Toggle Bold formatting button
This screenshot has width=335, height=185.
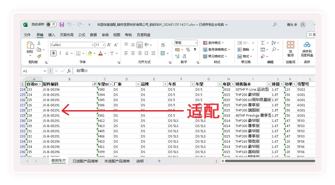53,53
